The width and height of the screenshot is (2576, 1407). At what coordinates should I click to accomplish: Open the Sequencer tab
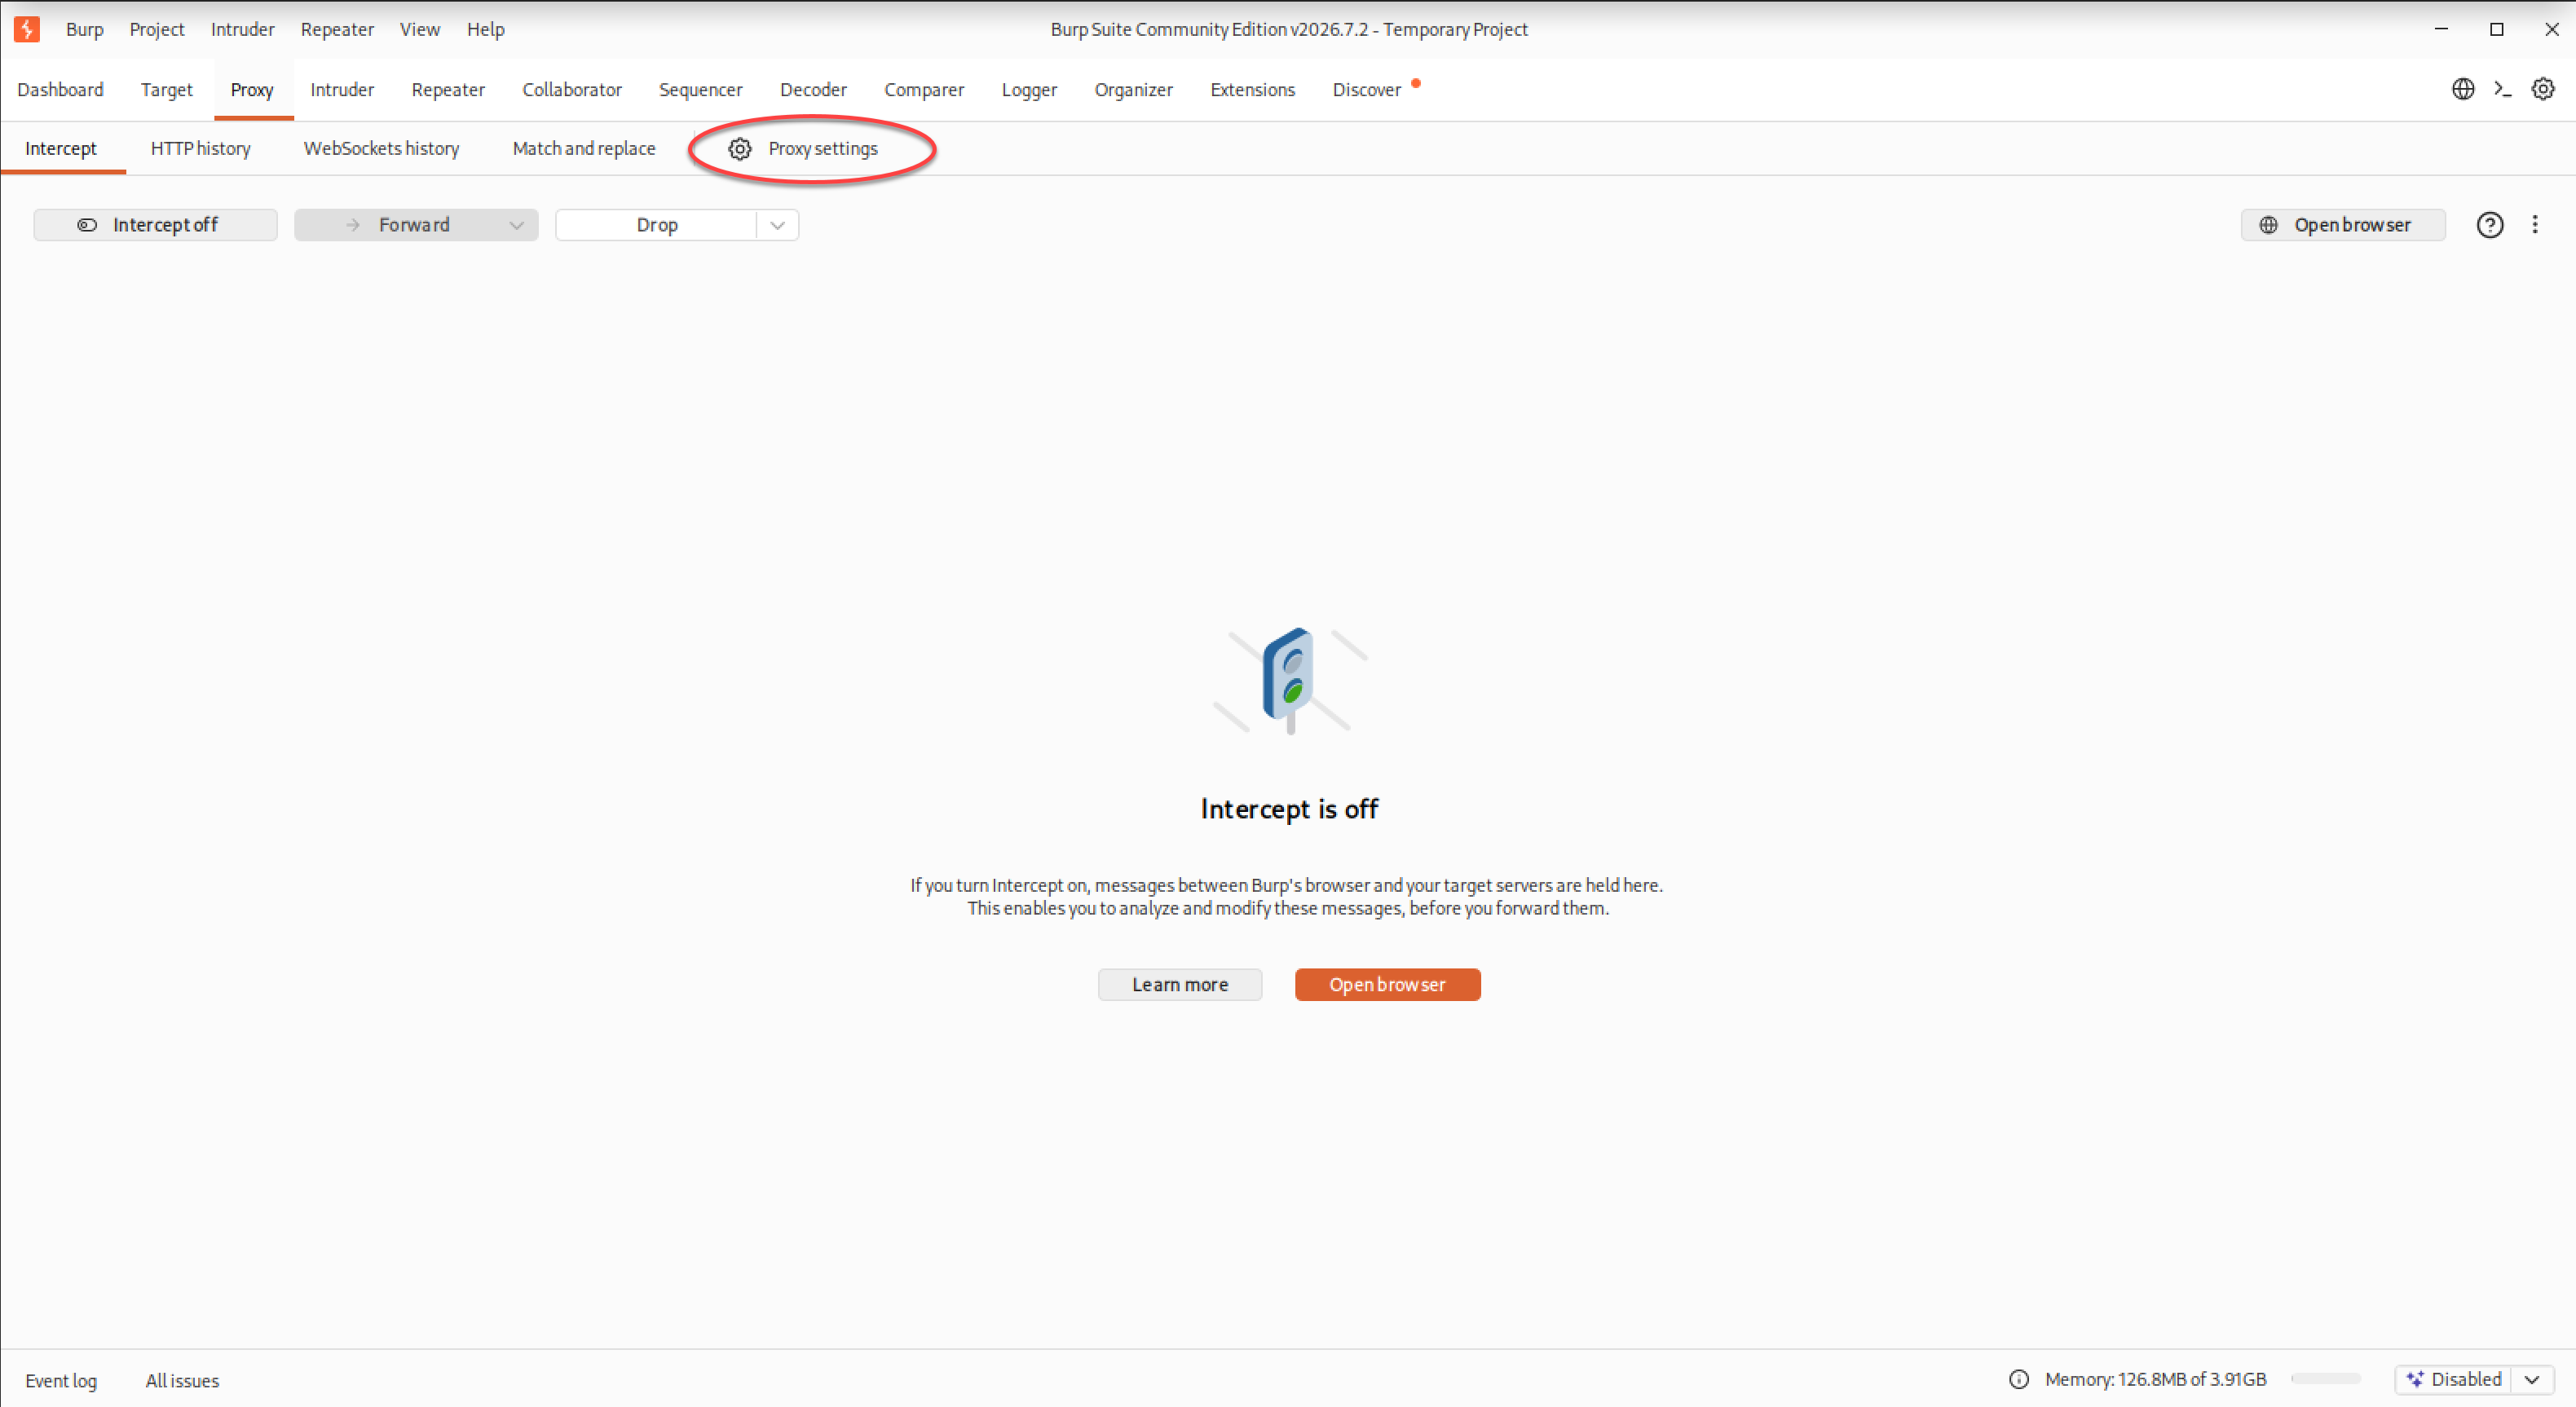point(701,89)
